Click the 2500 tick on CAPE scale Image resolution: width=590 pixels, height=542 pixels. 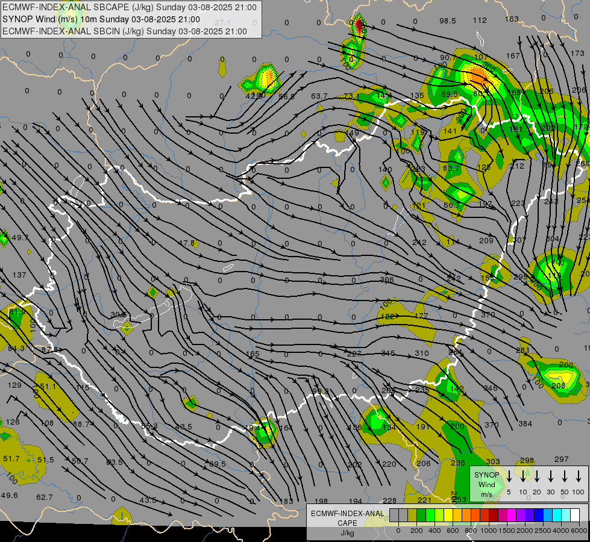[543, 531]
